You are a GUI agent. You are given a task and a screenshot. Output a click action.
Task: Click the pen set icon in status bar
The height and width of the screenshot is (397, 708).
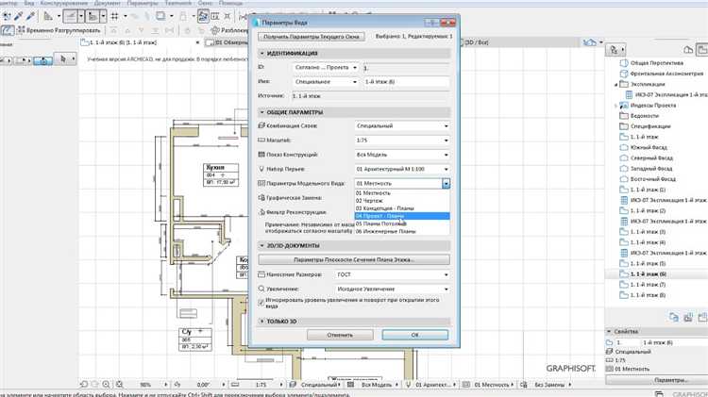coord(409,385)
